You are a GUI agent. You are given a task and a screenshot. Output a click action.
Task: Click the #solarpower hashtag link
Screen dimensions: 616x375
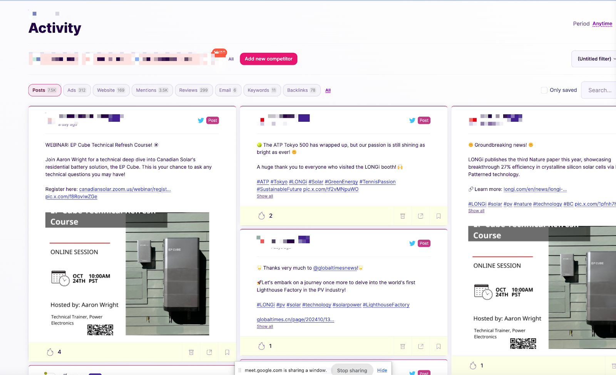[x=347, y=305]
